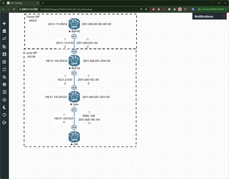Click the Close lab power icon
Viewport: 229px width, 179px height.
coord(4,115)
